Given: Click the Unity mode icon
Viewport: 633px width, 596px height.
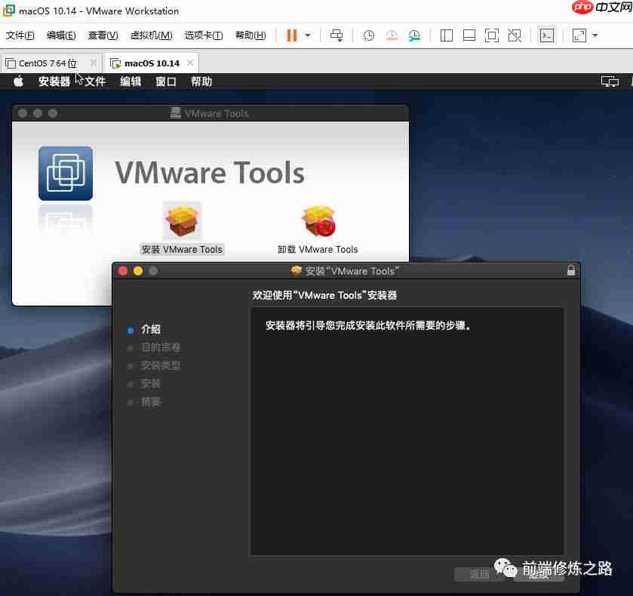Looking at the screenshot, I should [x=515, y=35].
